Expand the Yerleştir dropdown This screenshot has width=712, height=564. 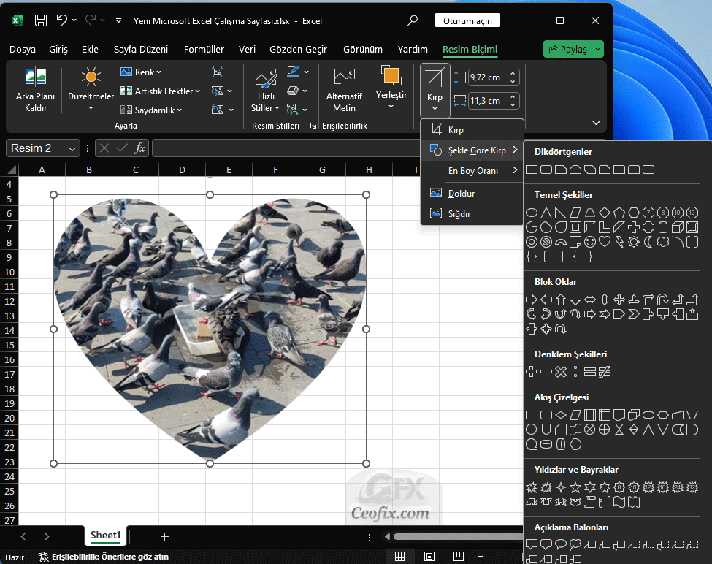click(391, 88)
